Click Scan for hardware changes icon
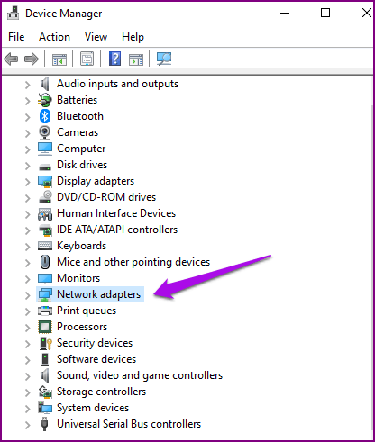This screenshot has width=375, height=442. 164,59
